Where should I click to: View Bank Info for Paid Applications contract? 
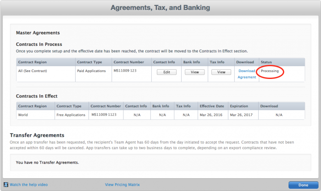click(194, 72)
